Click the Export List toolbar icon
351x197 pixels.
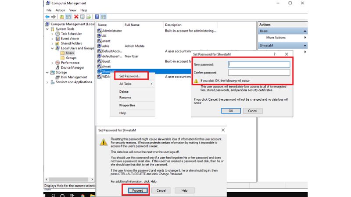coord(89,17)
